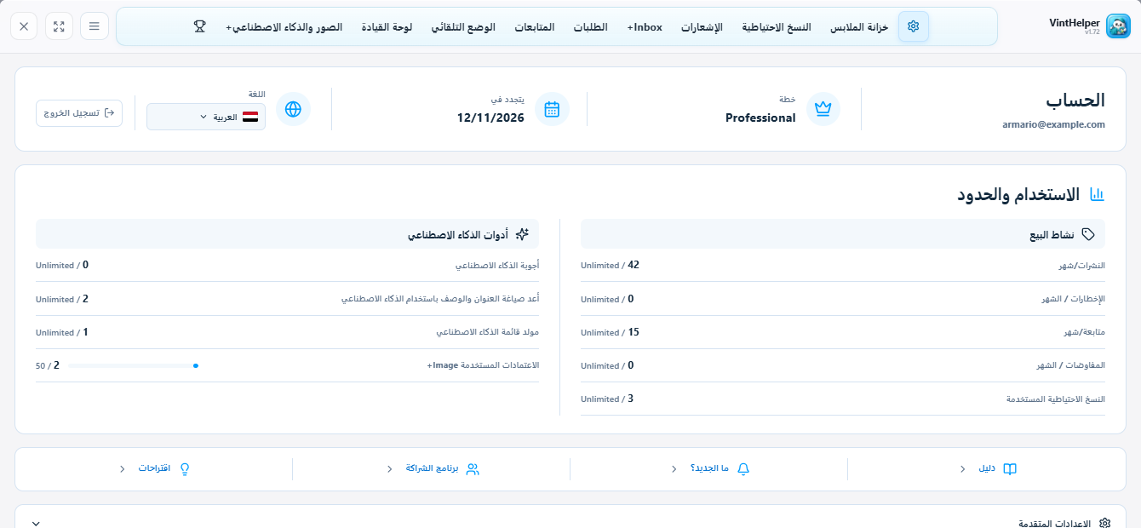Click the book icon beside دليل
Viewport: 1141px width, 528px height.
[1010, 469]
